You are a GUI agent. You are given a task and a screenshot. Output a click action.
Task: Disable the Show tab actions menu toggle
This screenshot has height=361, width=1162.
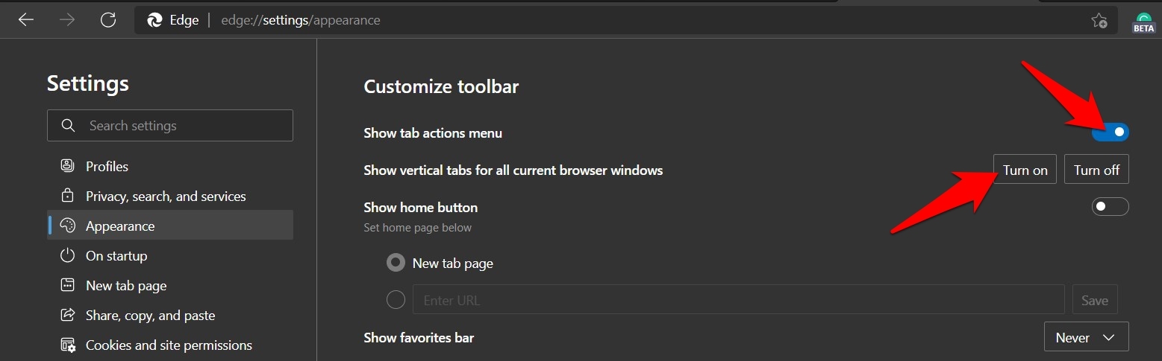pyautogui.click(x=1110, y=132)
